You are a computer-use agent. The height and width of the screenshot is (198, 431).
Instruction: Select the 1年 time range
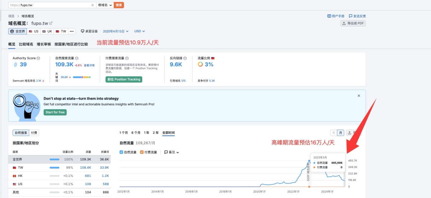(147, 133)
